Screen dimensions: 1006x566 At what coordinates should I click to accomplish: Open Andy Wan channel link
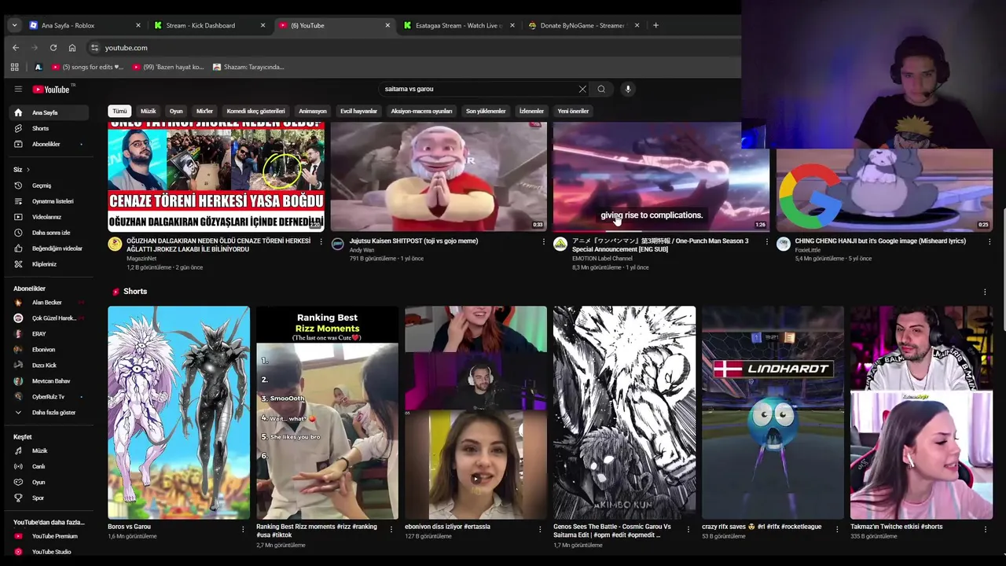click(x=362, y=250)
